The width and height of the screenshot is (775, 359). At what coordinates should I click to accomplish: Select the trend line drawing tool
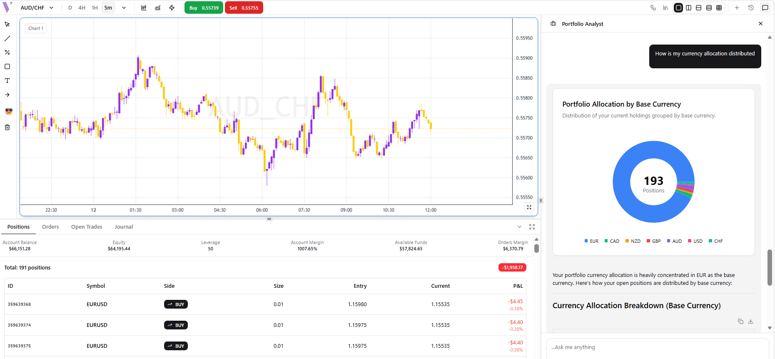(7, 38)
